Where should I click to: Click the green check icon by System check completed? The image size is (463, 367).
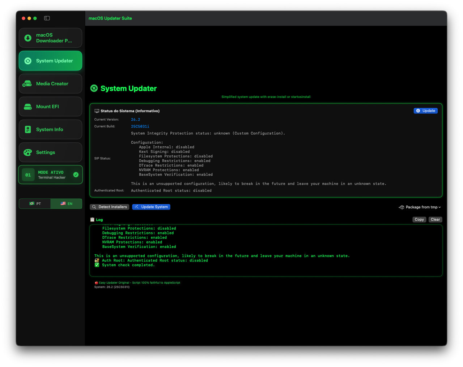[97, 265]
